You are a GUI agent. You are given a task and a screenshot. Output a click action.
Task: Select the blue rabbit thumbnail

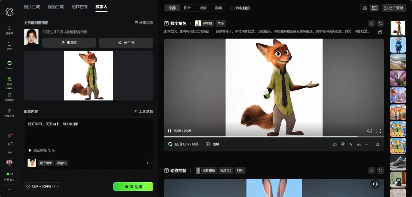(398, 45)
